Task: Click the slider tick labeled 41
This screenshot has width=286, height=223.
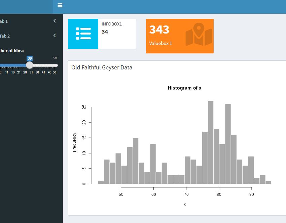Action: [x=43, y=72]
